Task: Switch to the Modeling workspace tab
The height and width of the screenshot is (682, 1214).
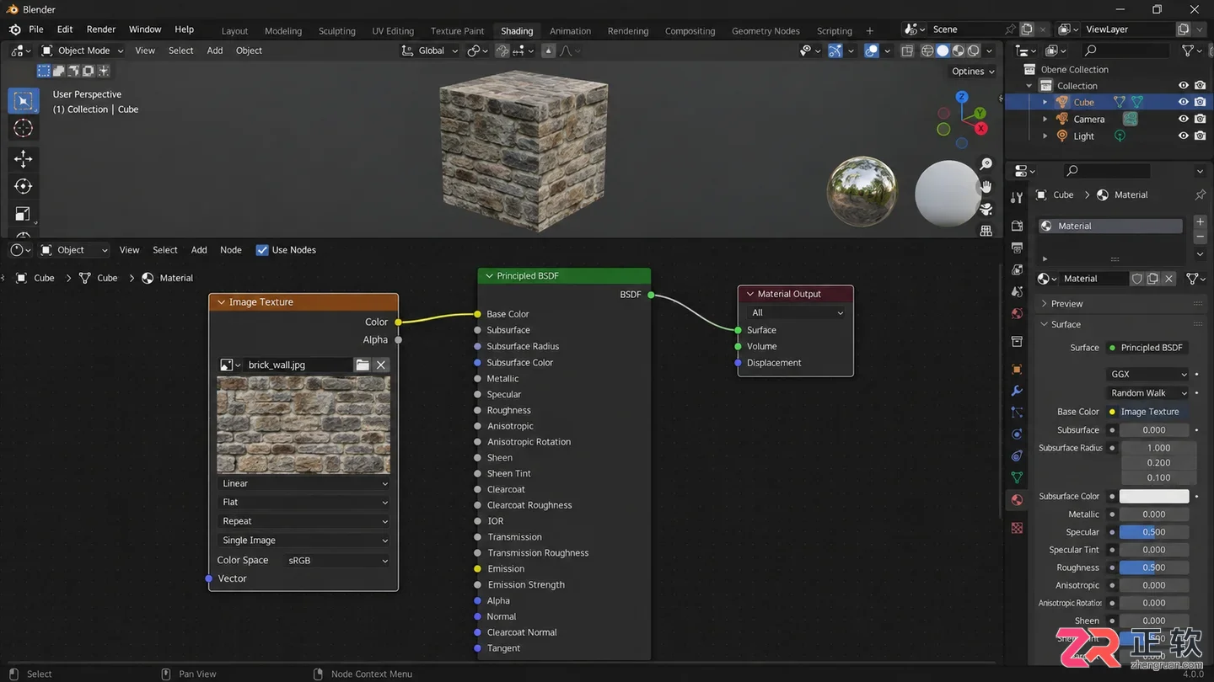Action: tap(283, 31)
